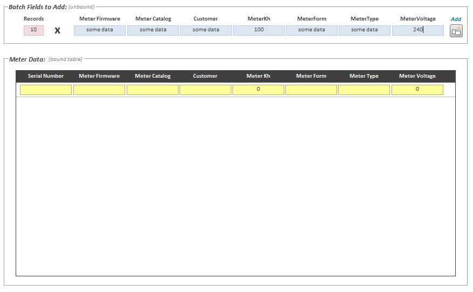Select the batch Meter Catalog input field
This screenshot has width=473, height=292.
tap(153, 30)
